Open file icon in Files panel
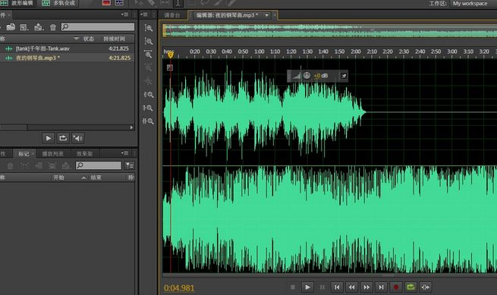497x295 pixels. click(11, 27)
